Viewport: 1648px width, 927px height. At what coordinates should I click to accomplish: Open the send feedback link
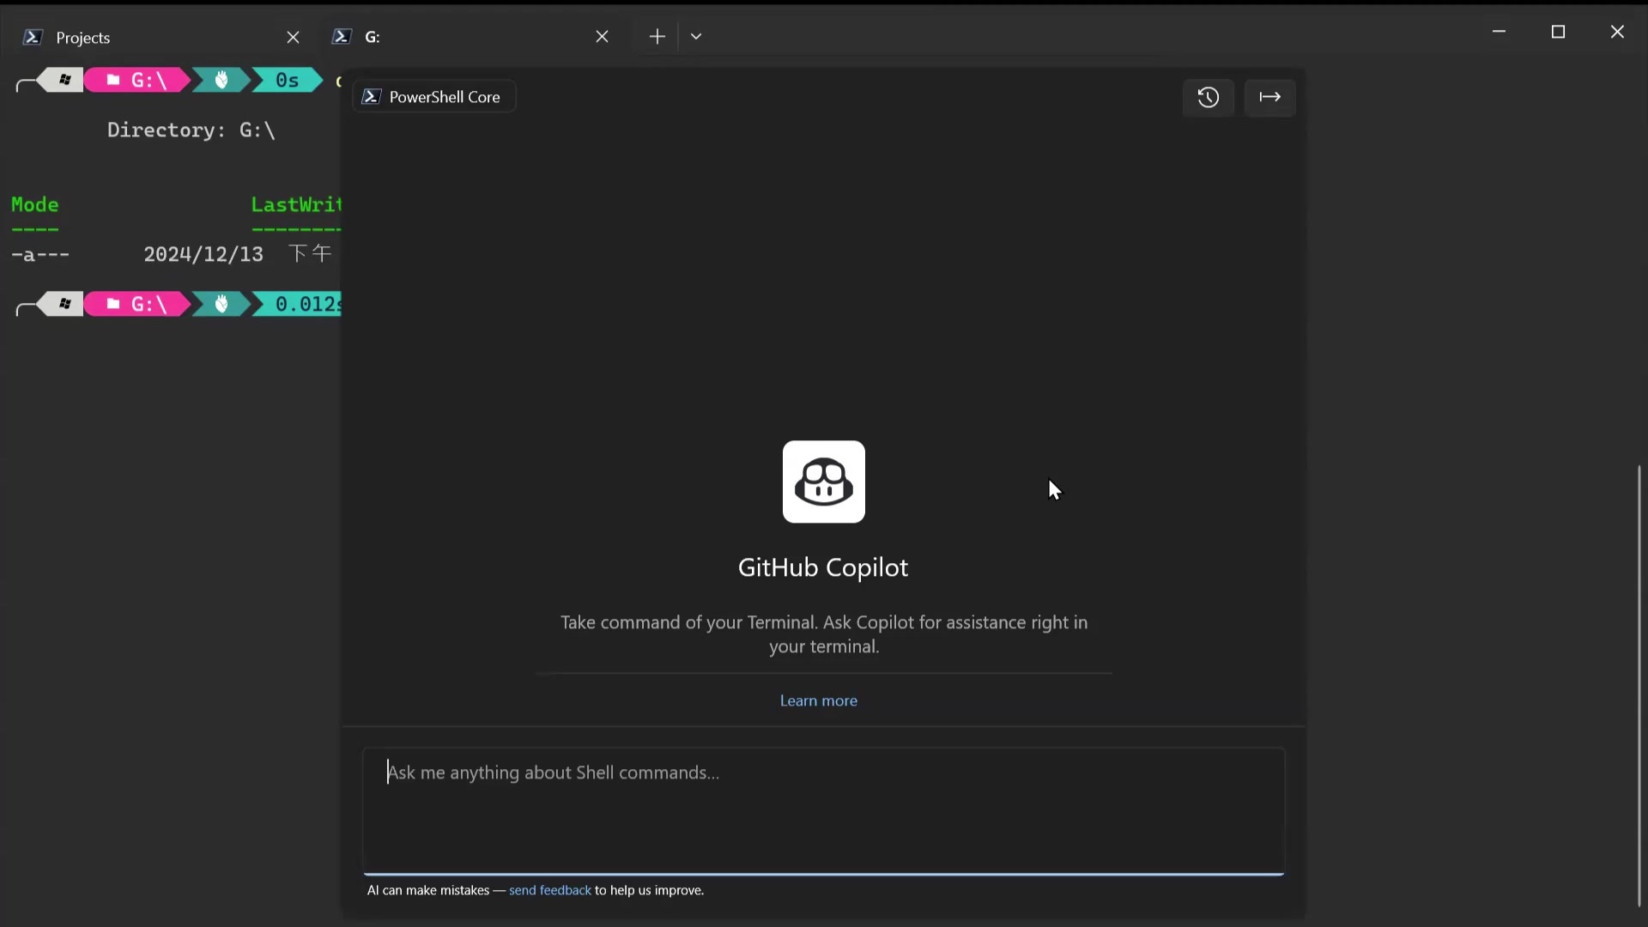tap(549, 890)
